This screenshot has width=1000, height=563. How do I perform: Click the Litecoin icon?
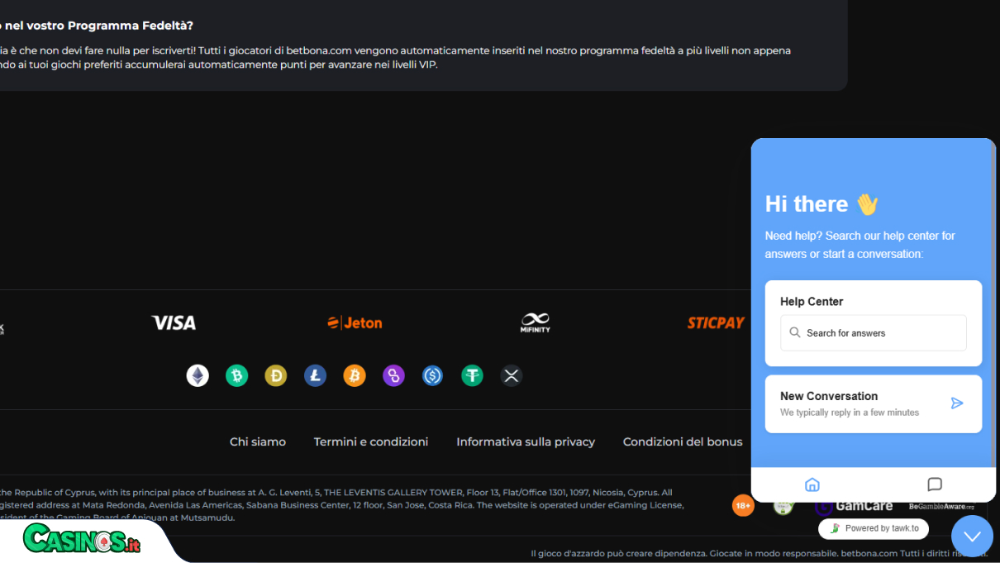click(x=316, y=376)
